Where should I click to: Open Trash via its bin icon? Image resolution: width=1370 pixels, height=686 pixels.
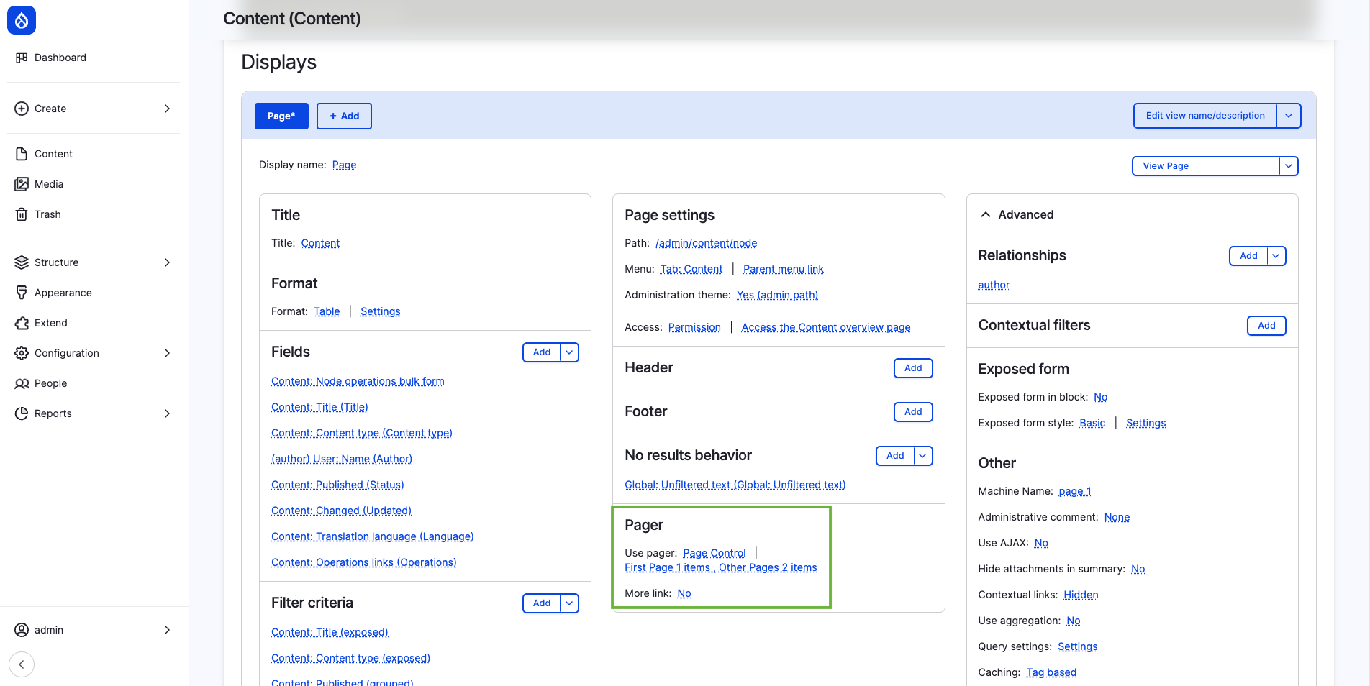22,214
